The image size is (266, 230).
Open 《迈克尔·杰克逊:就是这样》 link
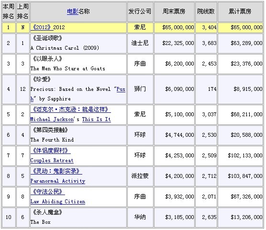click(71, 110)
